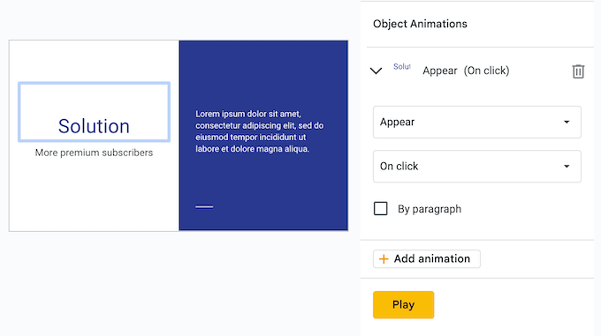Screen dimensions: 601x336
Task: Enable the By paragraph checkbox
Action: pyautogui.click(x=381, y=209)
